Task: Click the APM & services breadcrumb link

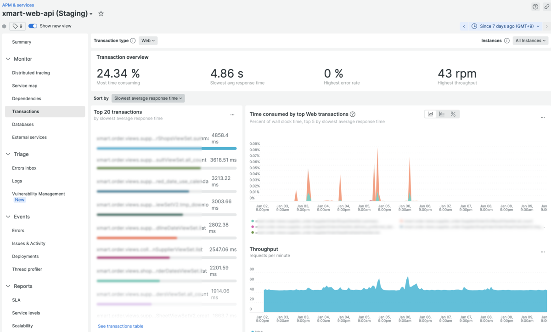Action: [x=18, y=5]
